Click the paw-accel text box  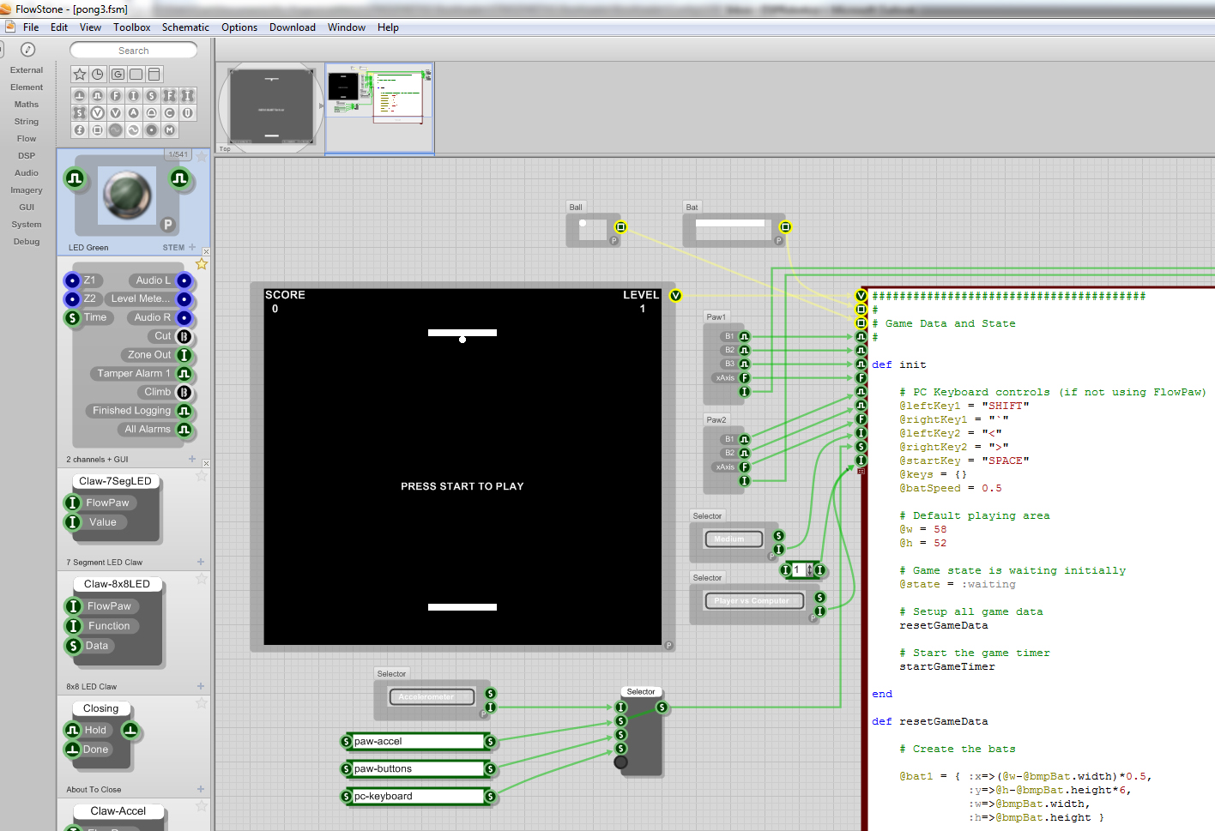tap(418, 742)
